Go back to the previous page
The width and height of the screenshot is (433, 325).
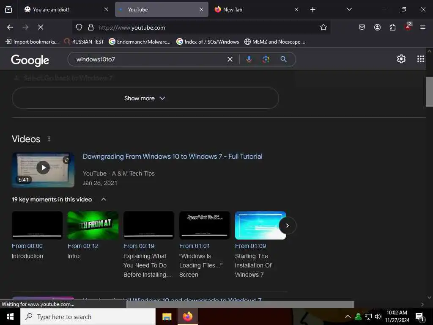point(10,27)
